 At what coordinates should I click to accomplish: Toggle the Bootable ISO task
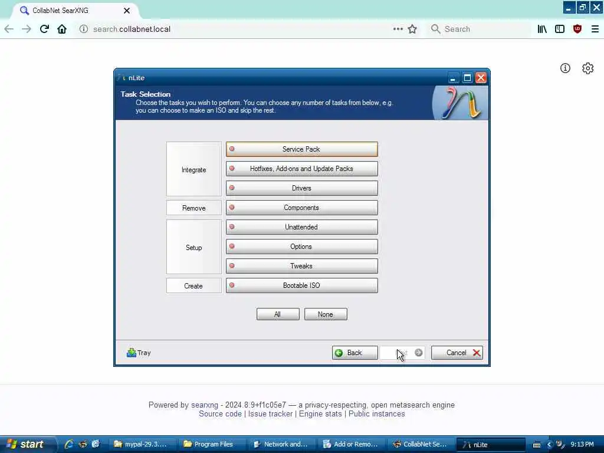(x=301, y=285)
